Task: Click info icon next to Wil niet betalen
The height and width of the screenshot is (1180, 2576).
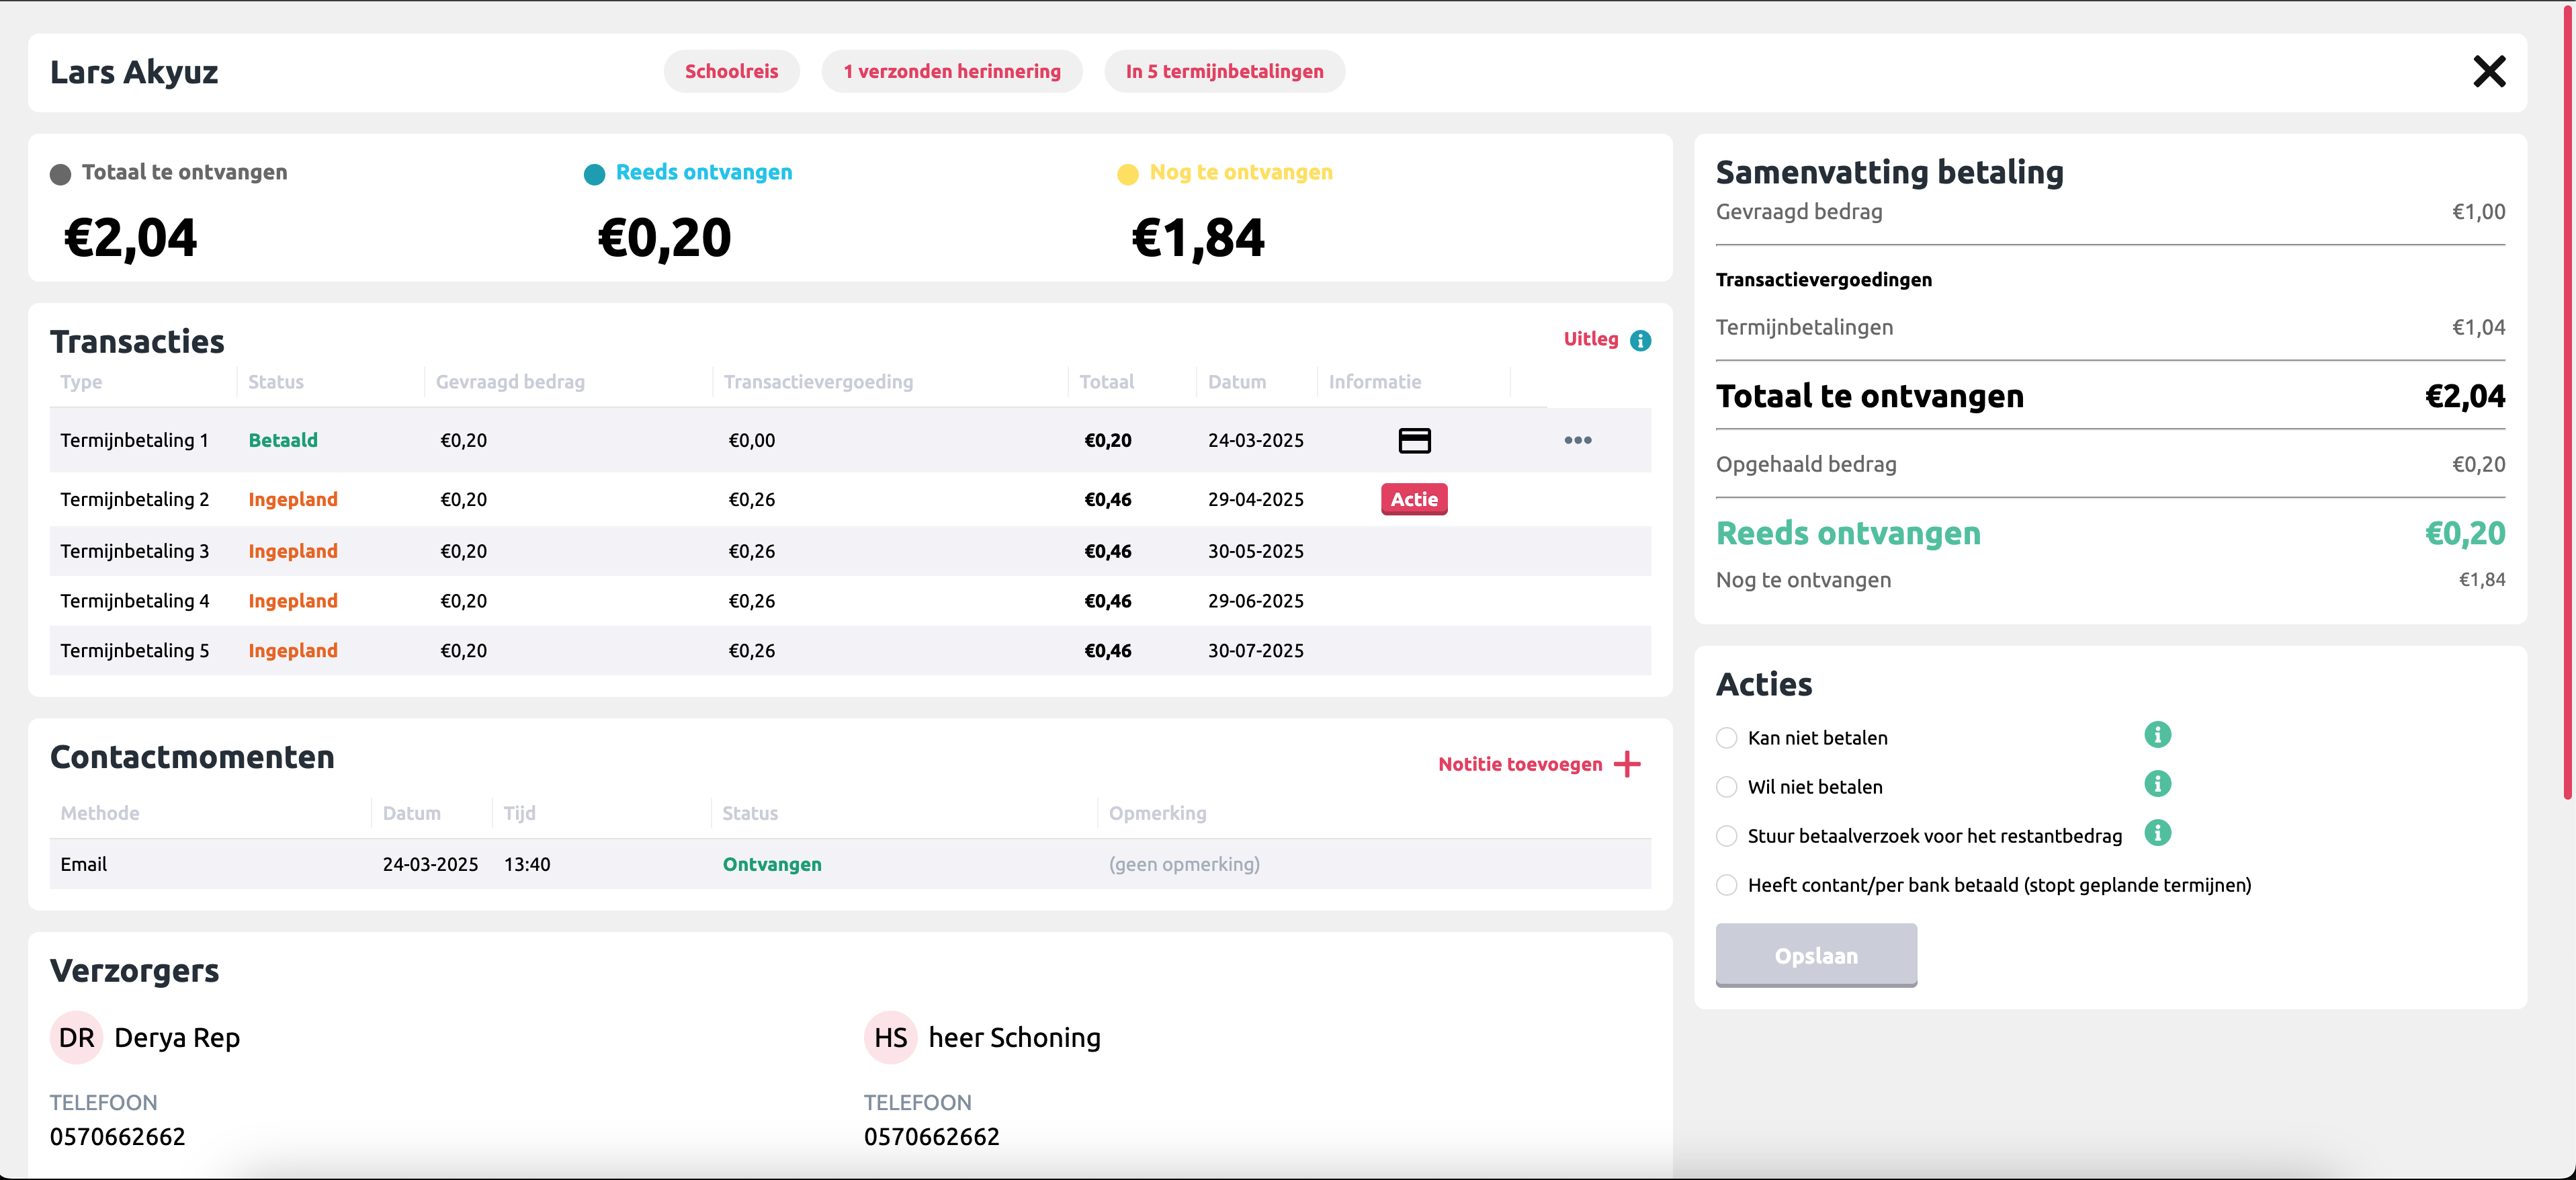Action: click(2157, 784)
